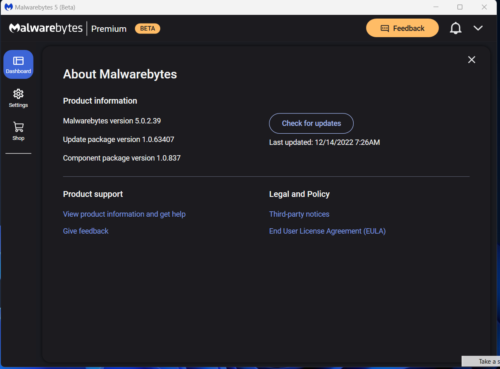Click the Product information heading

click(x=100, y=101)
